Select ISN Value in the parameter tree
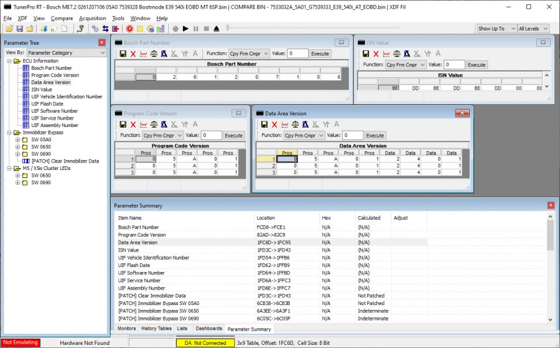Screen dimensions: 560x348 click(x=42, y=90)
